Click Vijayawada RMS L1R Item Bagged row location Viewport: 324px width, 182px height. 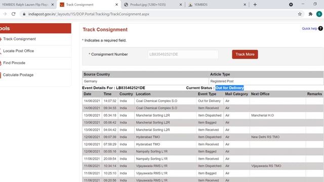point(152,173)
